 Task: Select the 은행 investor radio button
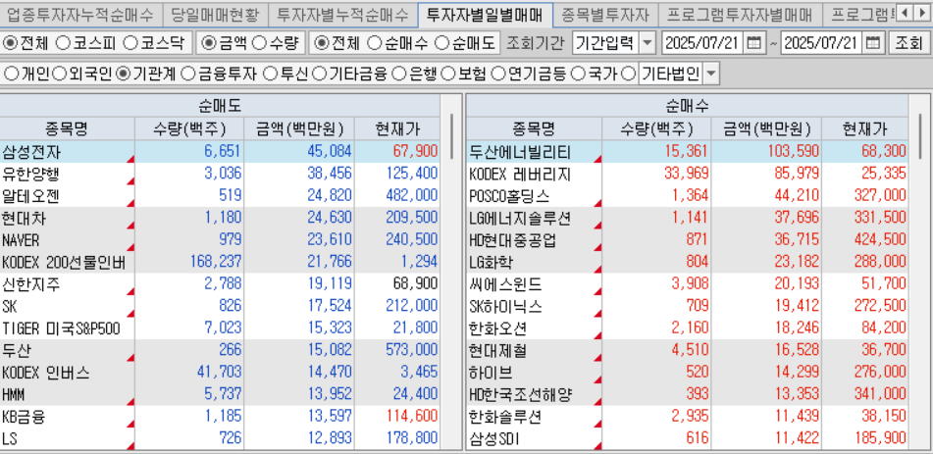[x=401, y=74]
